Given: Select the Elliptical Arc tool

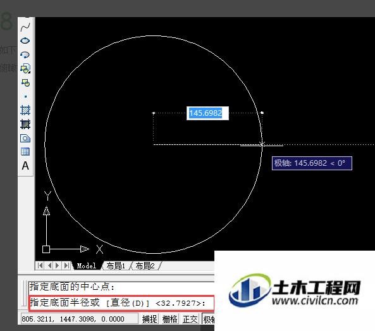Looking at the screenshot, I should (25, 55).
